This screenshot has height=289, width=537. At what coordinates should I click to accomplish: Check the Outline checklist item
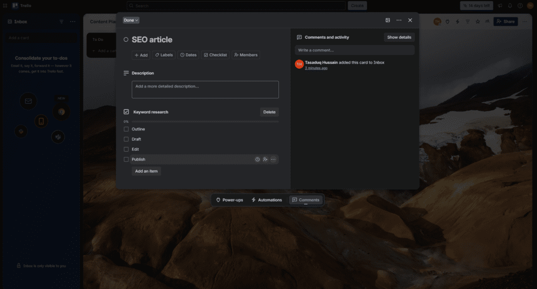point(126,129)
